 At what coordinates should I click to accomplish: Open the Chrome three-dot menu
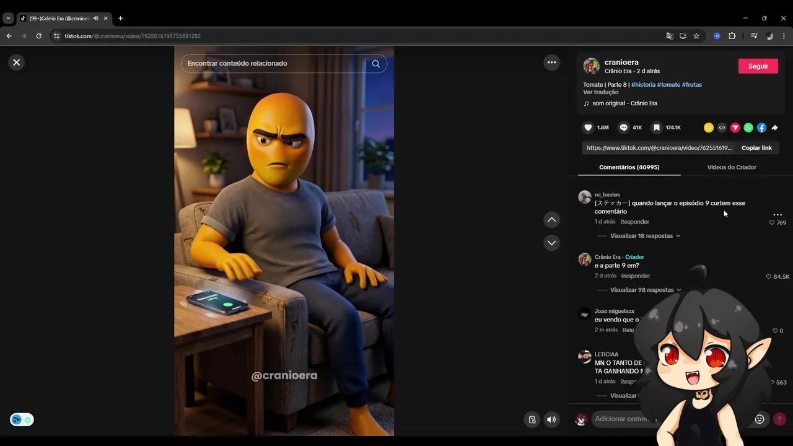click(784, 36)
